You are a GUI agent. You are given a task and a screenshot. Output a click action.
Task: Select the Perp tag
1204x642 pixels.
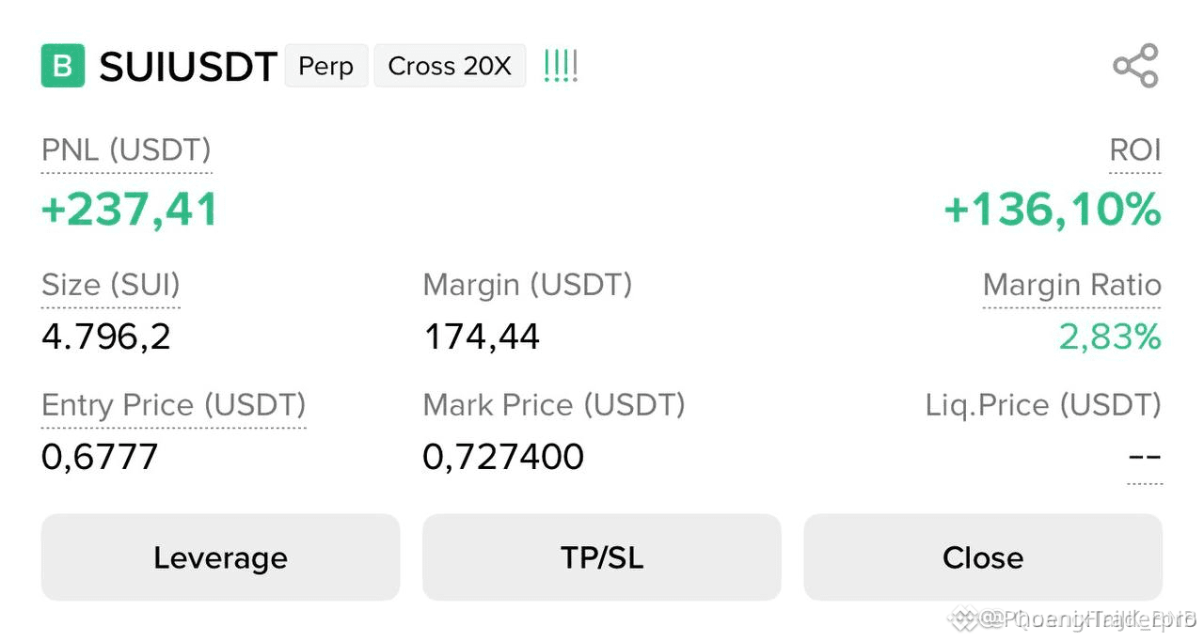pyautogui.click(x=326, y=66)
